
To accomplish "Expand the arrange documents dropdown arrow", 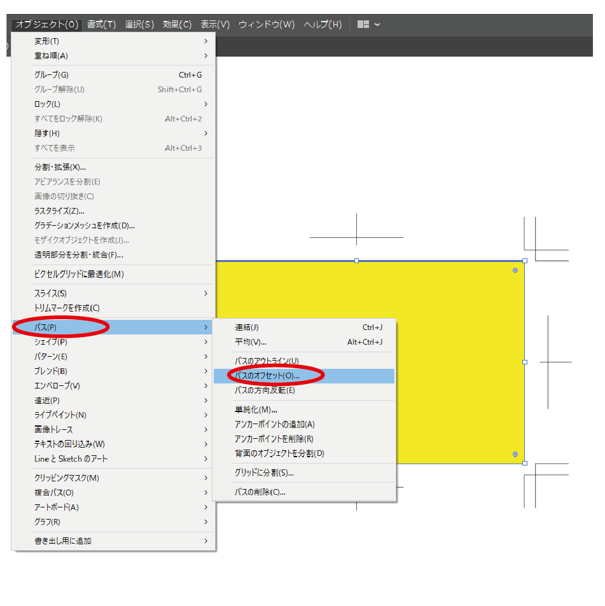I will pyautogui.click(x=377, y=24).
